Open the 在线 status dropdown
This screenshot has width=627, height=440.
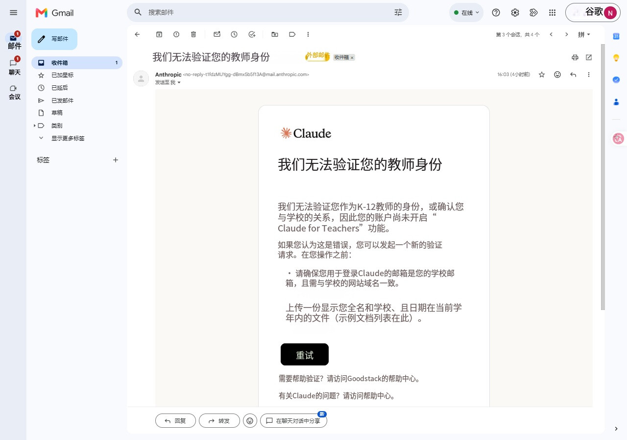click(466, 13)
